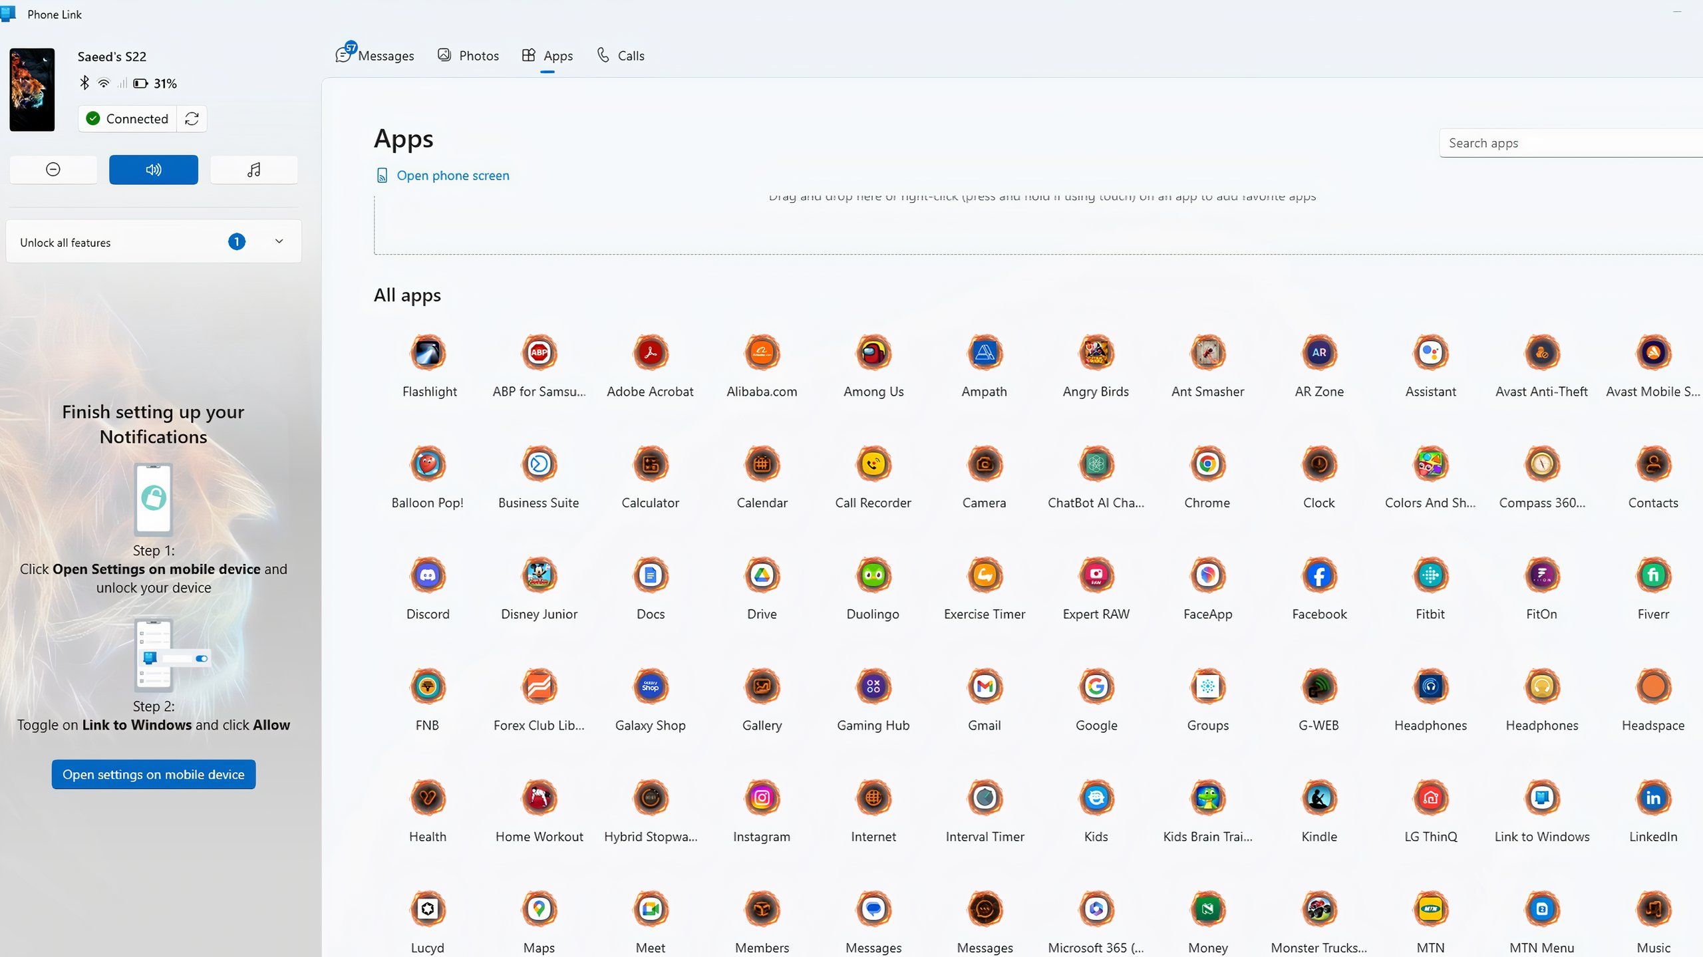Click the phone wallpaper thumbnail

pyautogui.click(x=32, y=89)
